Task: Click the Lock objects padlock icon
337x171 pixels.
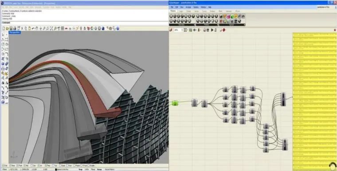Action: click(84, 28)
